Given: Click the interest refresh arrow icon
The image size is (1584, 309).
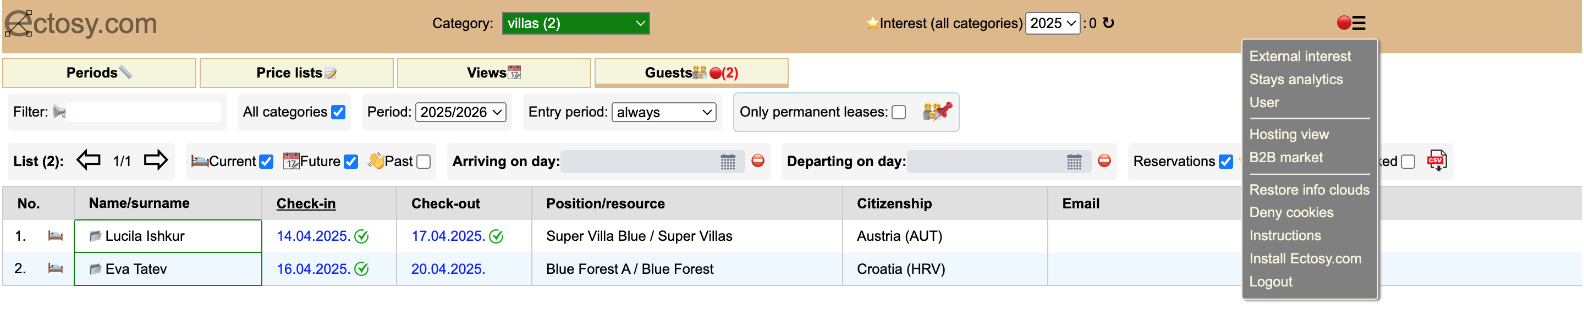Looking at the screenshot, I should point(1108,23).
